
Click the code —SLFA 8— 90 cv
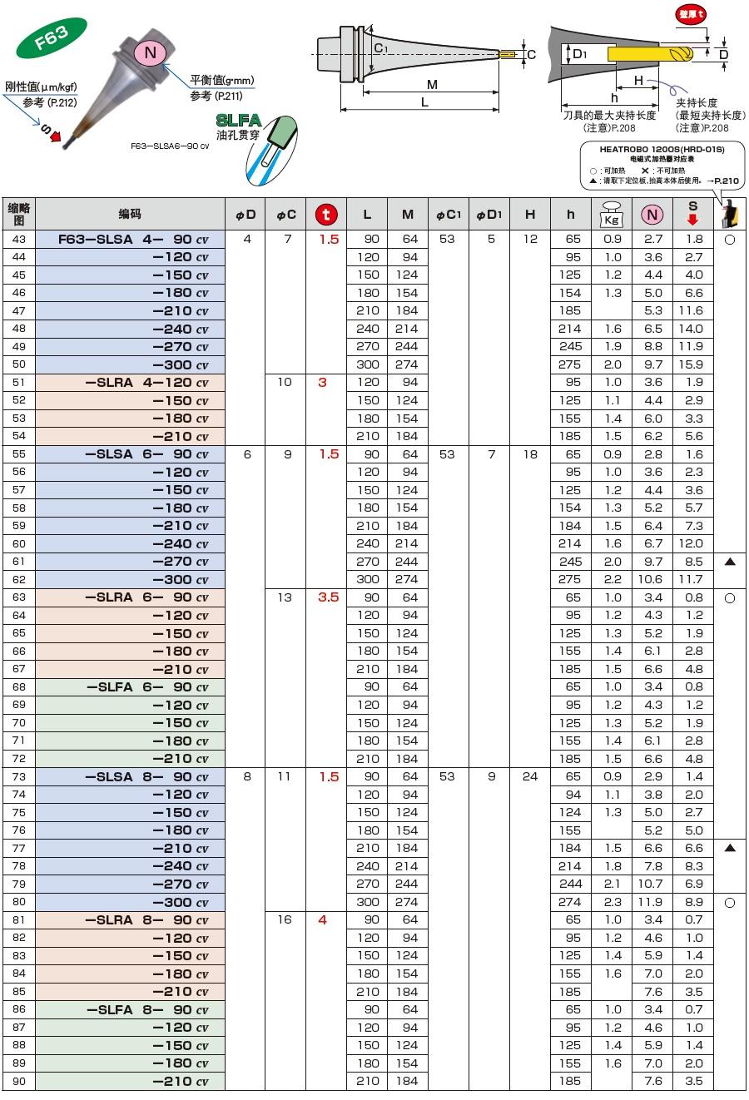(147, 1009)
